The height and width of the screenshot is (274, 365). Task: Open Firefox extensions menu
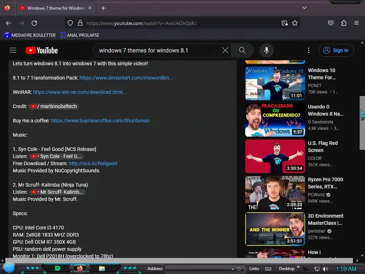pos(344,23)
